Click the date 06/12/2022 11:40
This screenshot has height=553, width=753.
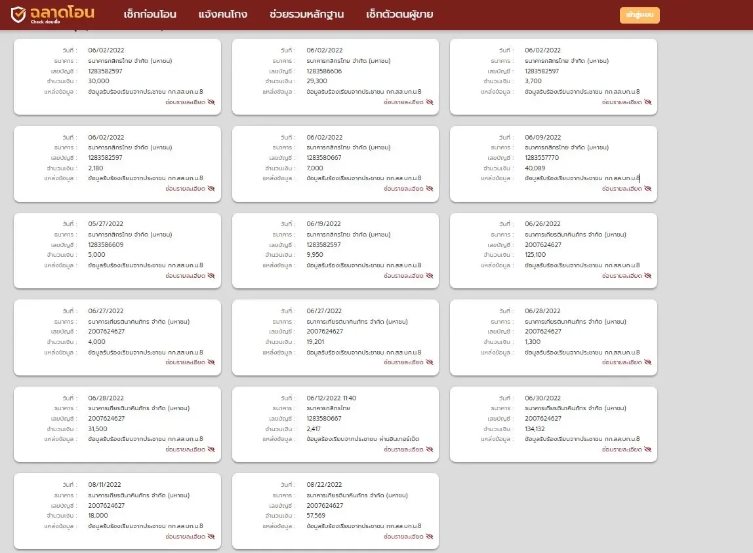click(331, 398)
